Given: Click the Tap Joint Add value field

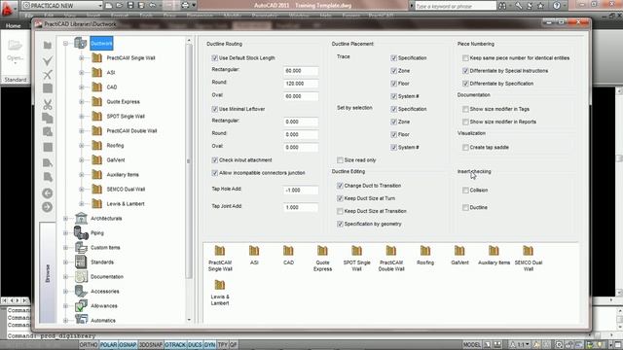Looking at the screenshot, I should [x=301, y=207].
